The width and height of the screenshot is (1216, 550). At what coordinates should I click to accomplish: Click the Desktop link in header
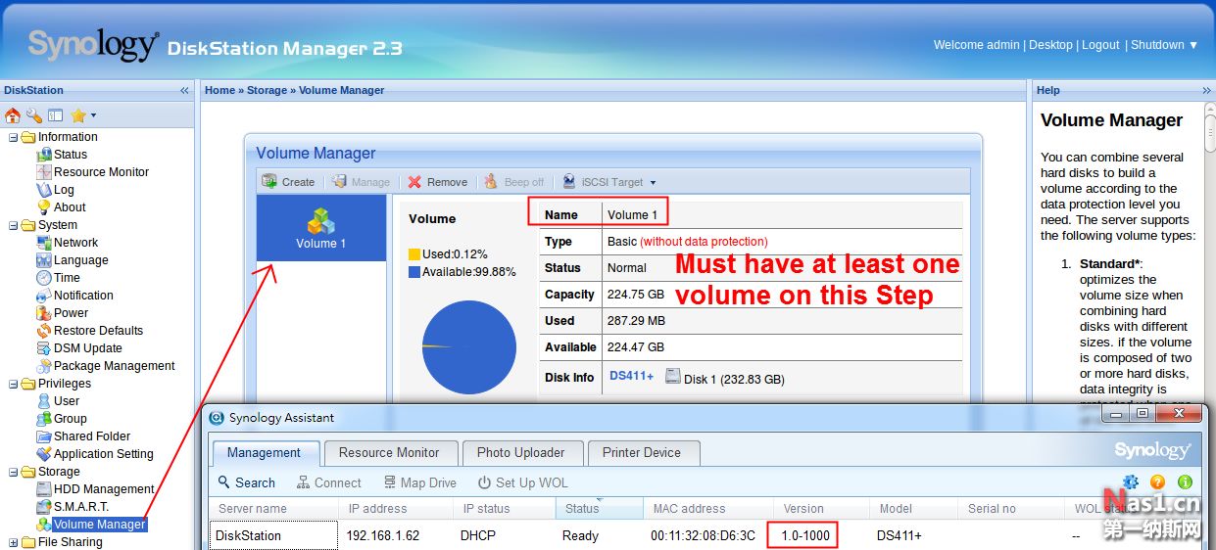pyautogui.click(x=1050, y=45)
